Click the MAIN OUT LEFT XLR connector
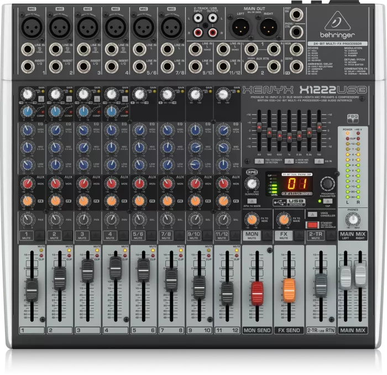Viewport: 387px width, 375px height. [x=240, y=27]
